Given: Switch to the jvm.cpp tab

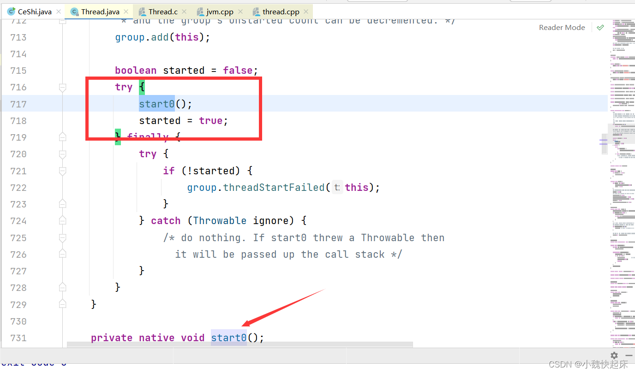Looking at the screenshot, I should (x=220, y=12).
